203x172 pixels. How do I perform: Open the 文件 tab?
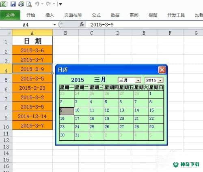click(10, 15)
